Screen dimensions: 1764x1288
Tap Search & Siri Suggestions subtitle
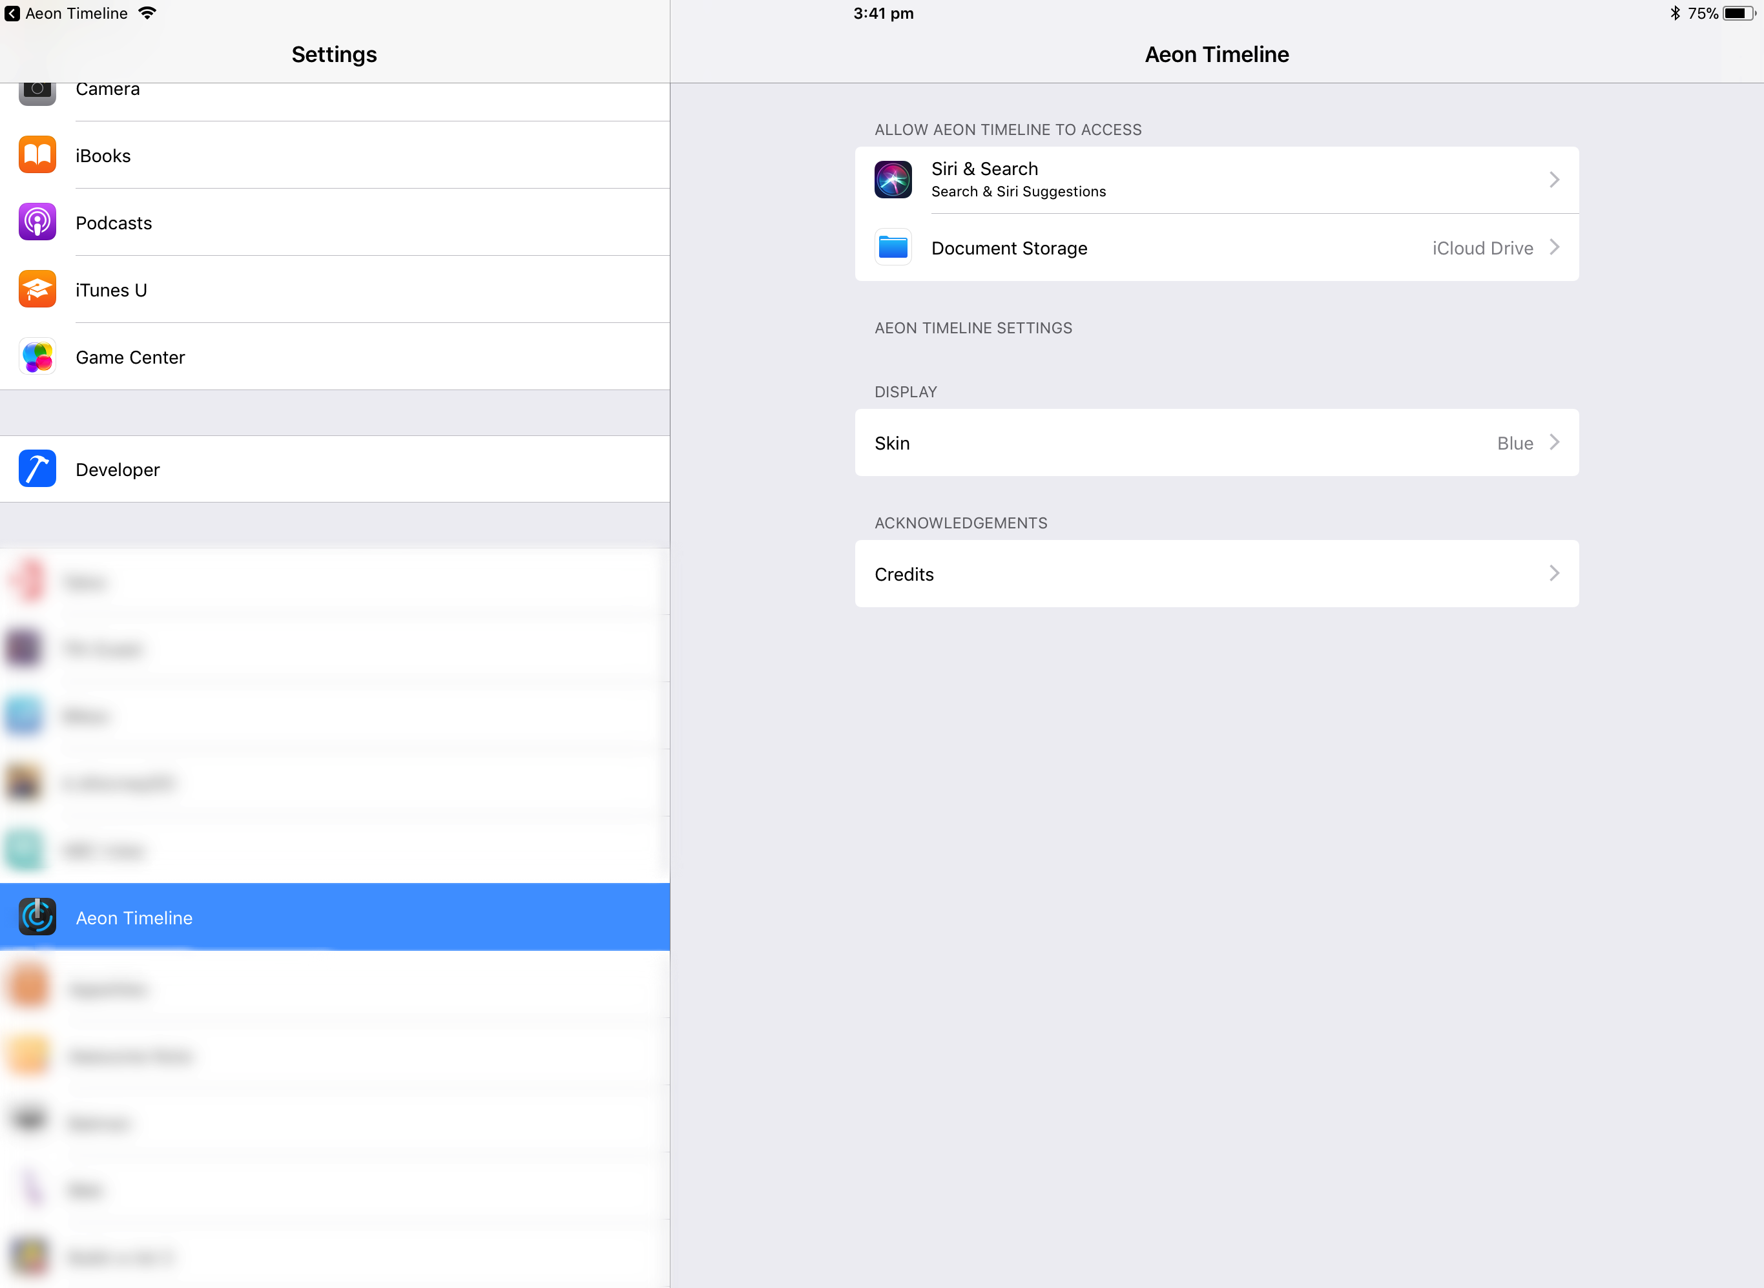tap(1018, 192)
